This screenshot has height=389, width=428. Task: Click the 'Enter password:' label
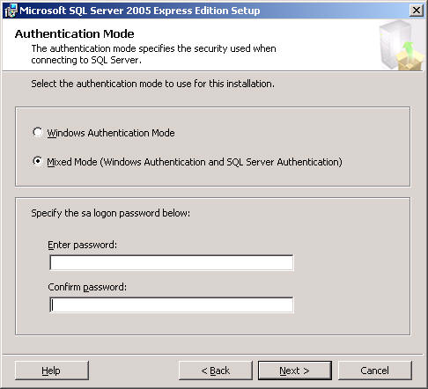point(82,245)
